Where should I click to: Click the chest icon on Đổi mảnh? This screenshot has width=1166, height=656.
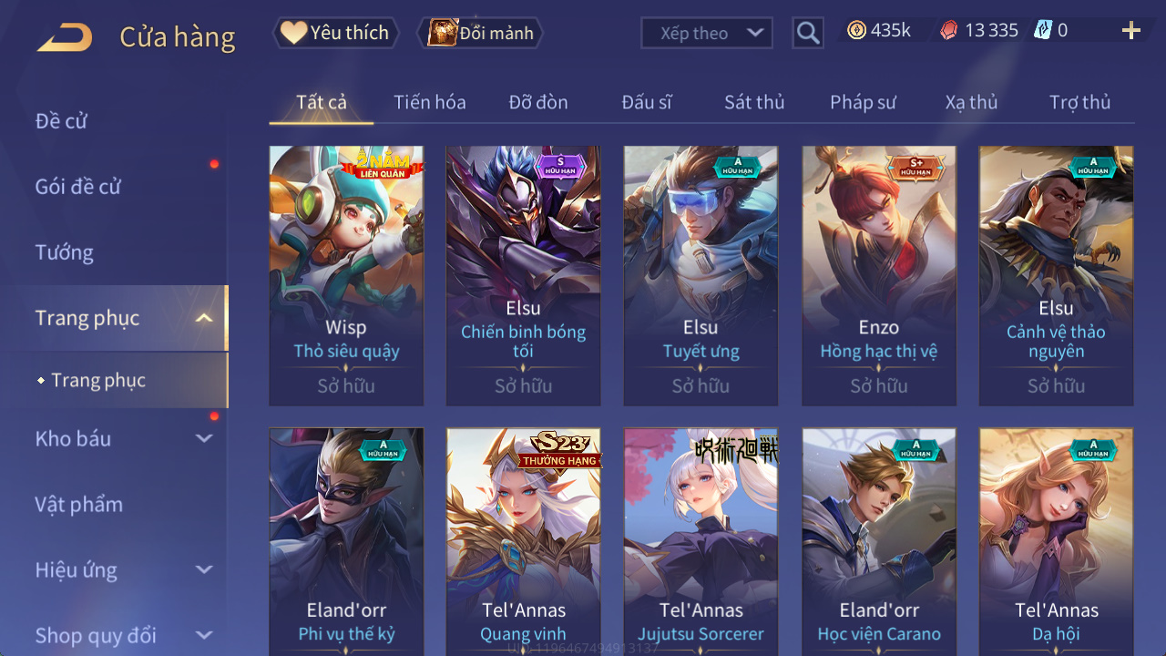[443, 33]
